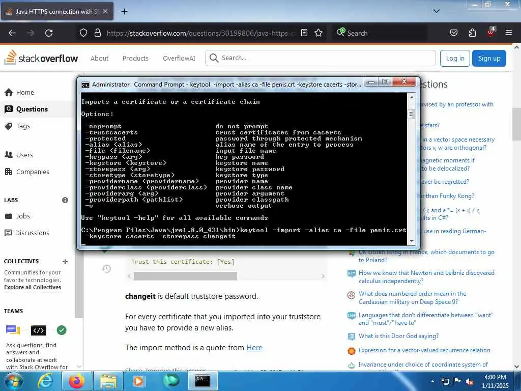Screen dimensions: 521x391
Task: Follow the Explore all Collectives link
Action: 33,287
